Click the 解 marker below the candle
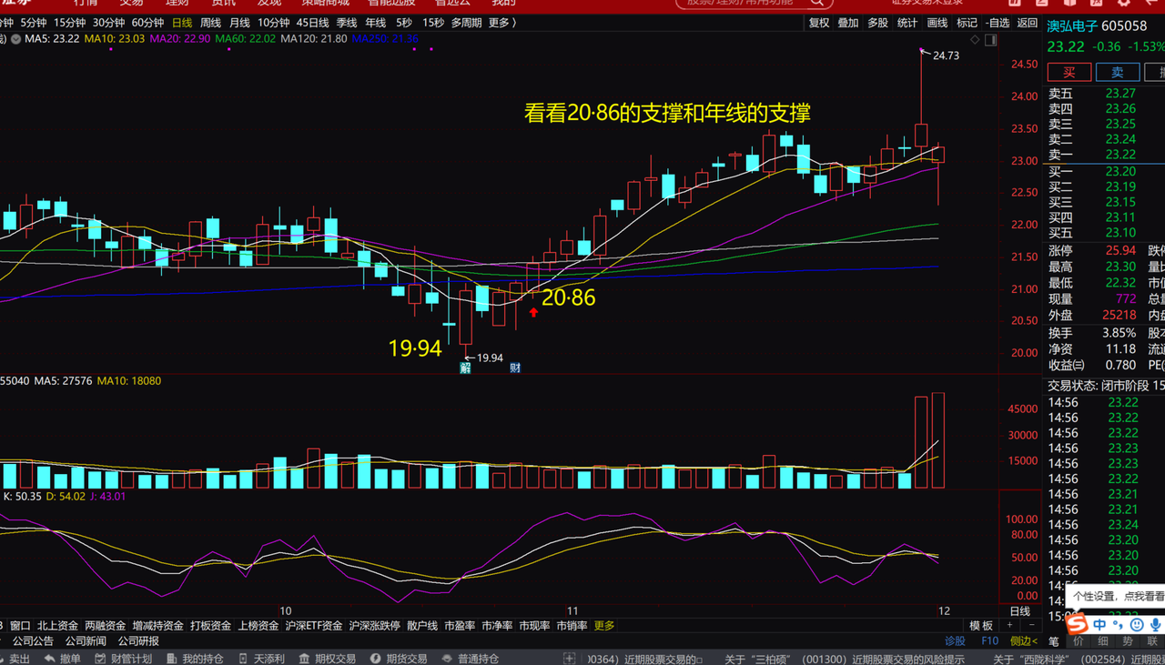This screenshot has height=665, width=1165. [465, 368]
